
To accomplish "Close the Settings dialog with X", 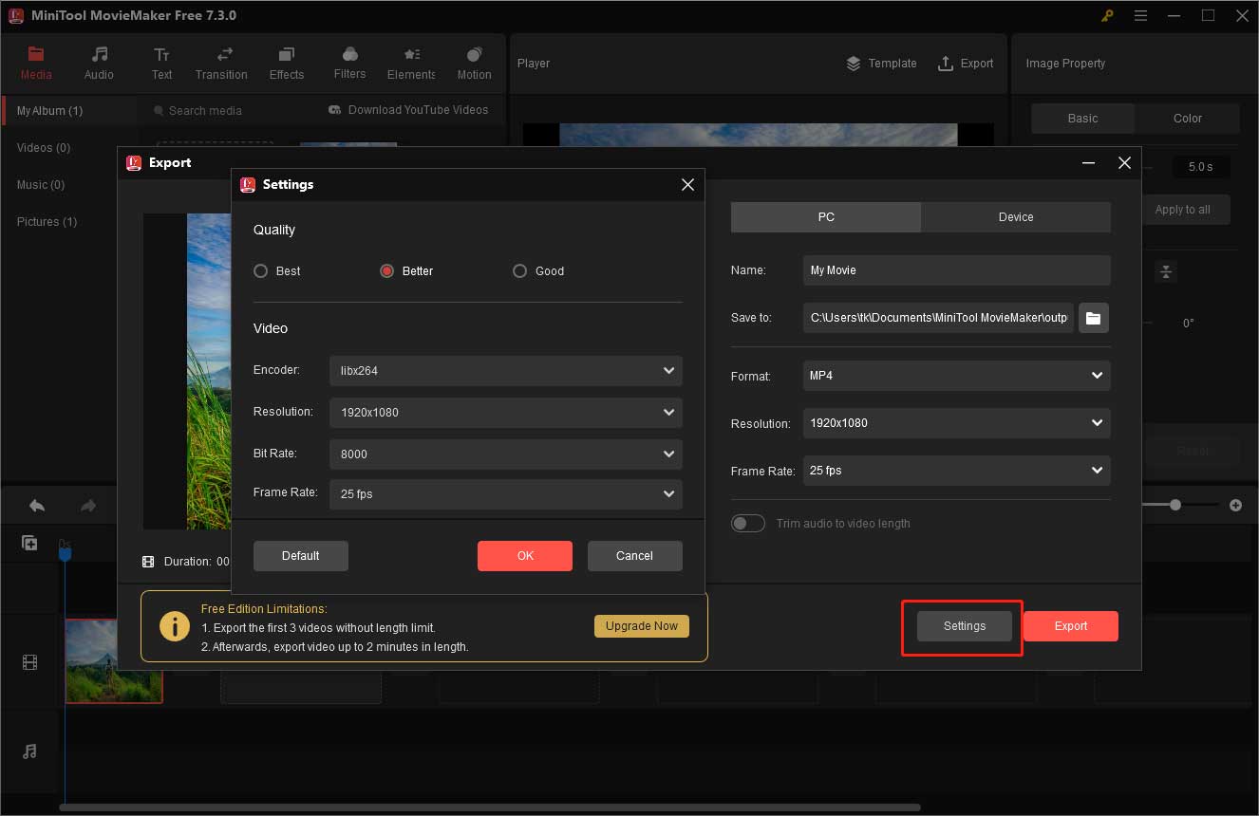I will click(x=687, y=184).
